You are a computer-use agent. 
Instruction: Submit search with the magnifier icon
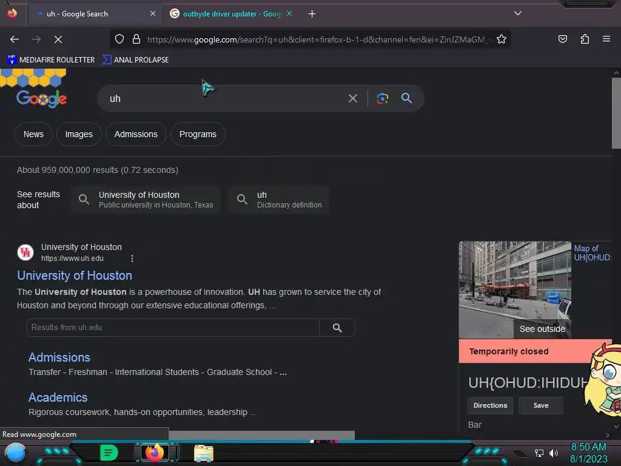[406, 98]
